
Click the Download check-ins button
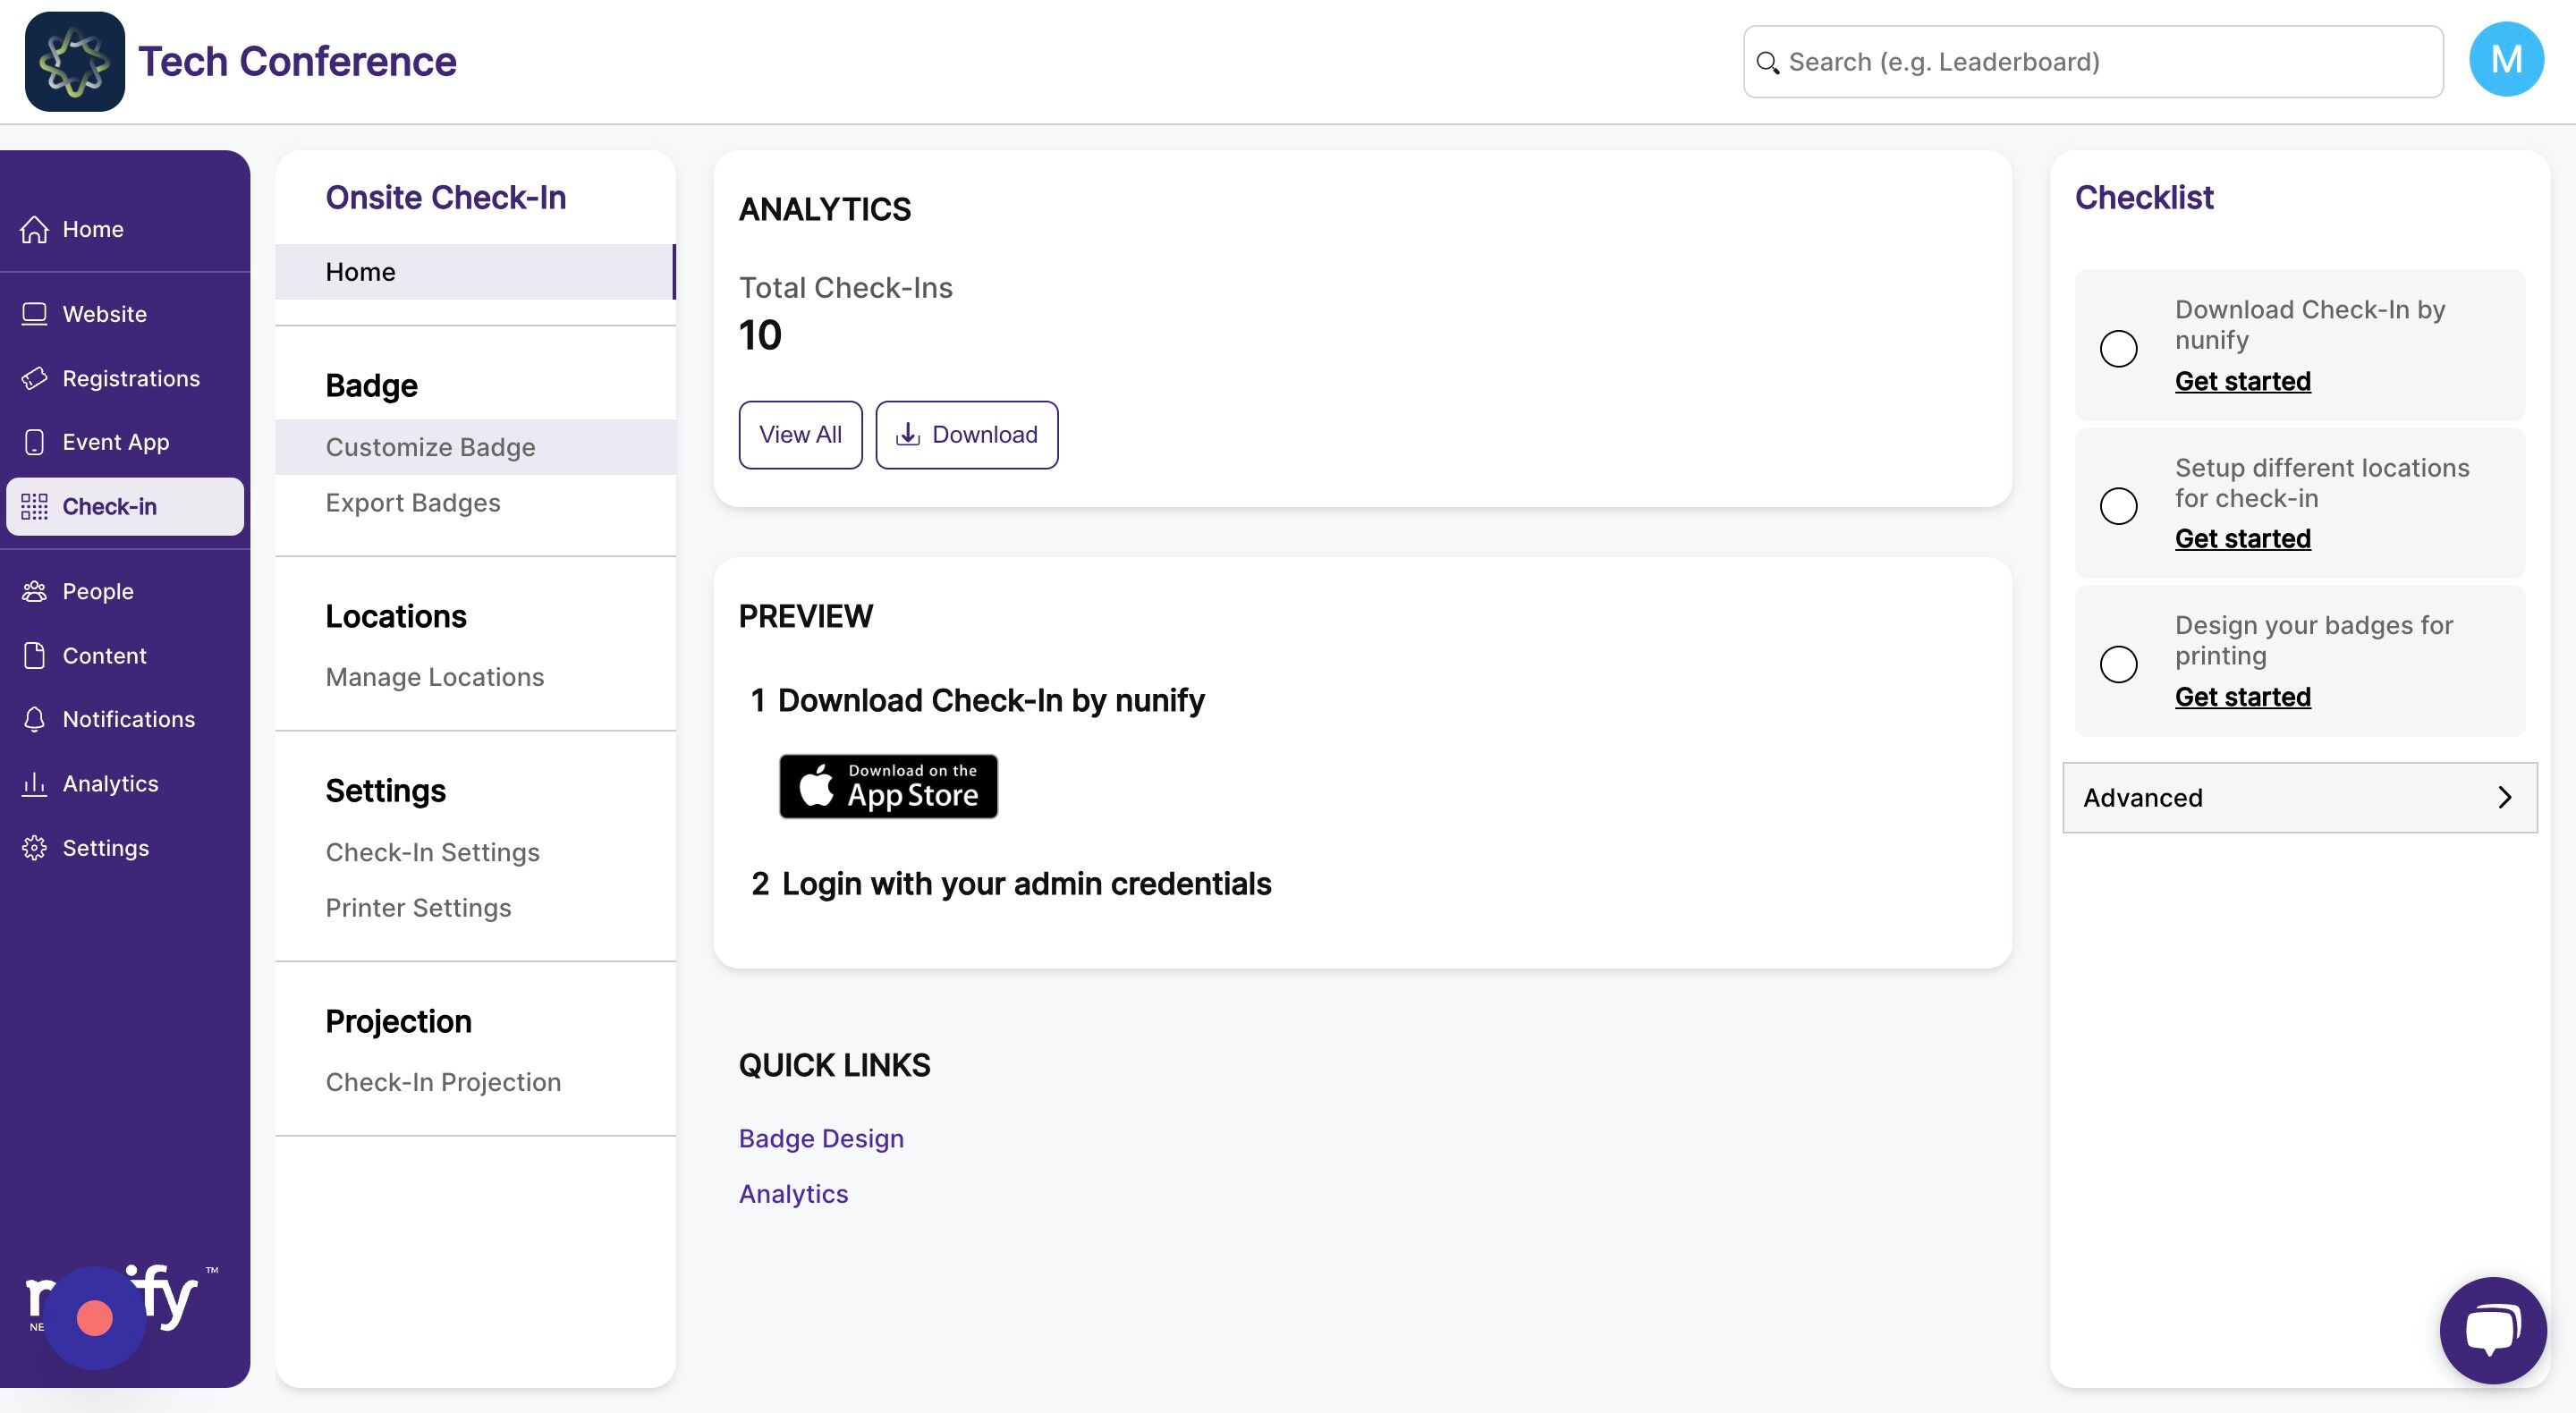966,435
